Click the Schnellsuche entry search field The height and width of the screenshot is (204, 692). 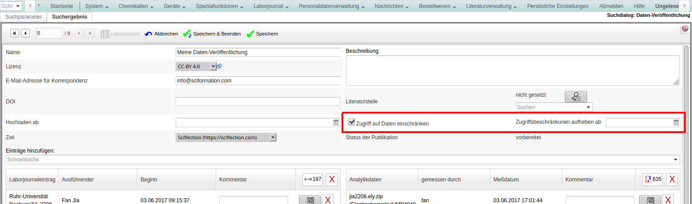342,160
